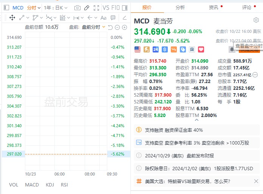This screenshot has width=263, height=194.
Task: Expand the range ruler options arrow
Action: pyautogui.click(x=82, y=18)
